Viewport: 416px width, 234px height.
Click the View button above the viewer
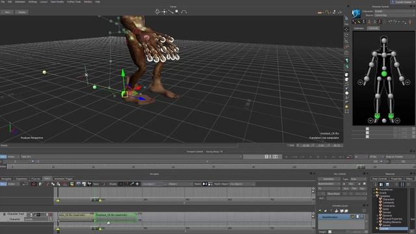pyautogui.click(x=7, y=12)
